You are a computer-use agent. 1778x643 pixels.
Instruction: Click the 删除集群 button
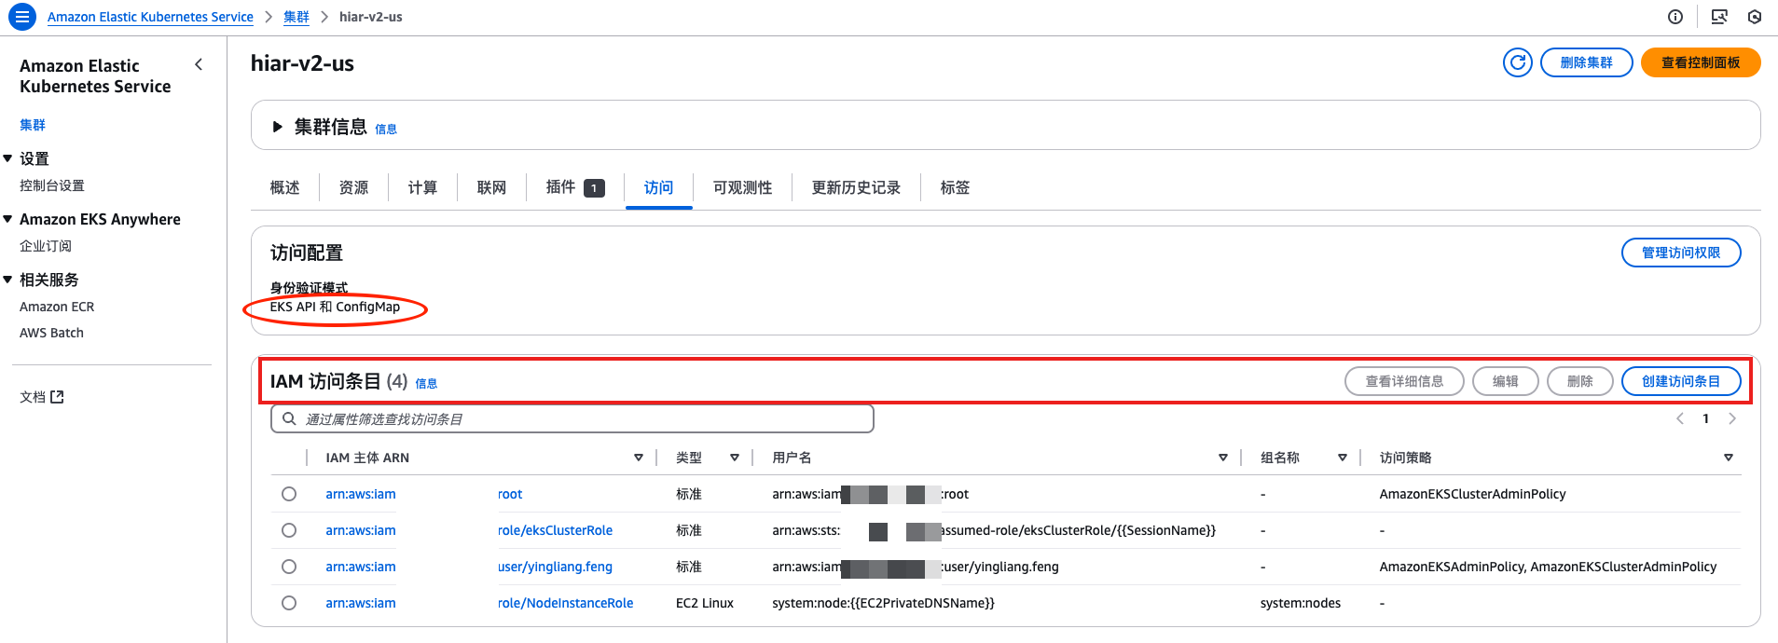click(1586, 62)
